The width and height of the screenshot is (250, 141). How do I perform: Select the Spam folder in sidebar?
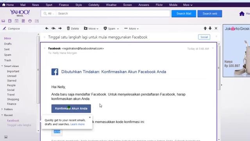point(8,55)
